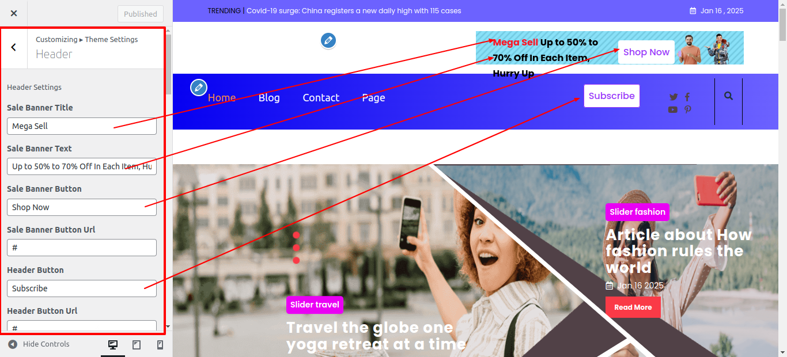The width and height of the screenshot is (787, 357).
Task: Open the Contact menu item
Action: pyautogui.click(x=321, y=98)
